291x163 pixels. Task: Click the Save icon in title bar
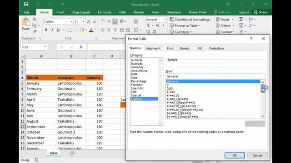tap(26, 4)
